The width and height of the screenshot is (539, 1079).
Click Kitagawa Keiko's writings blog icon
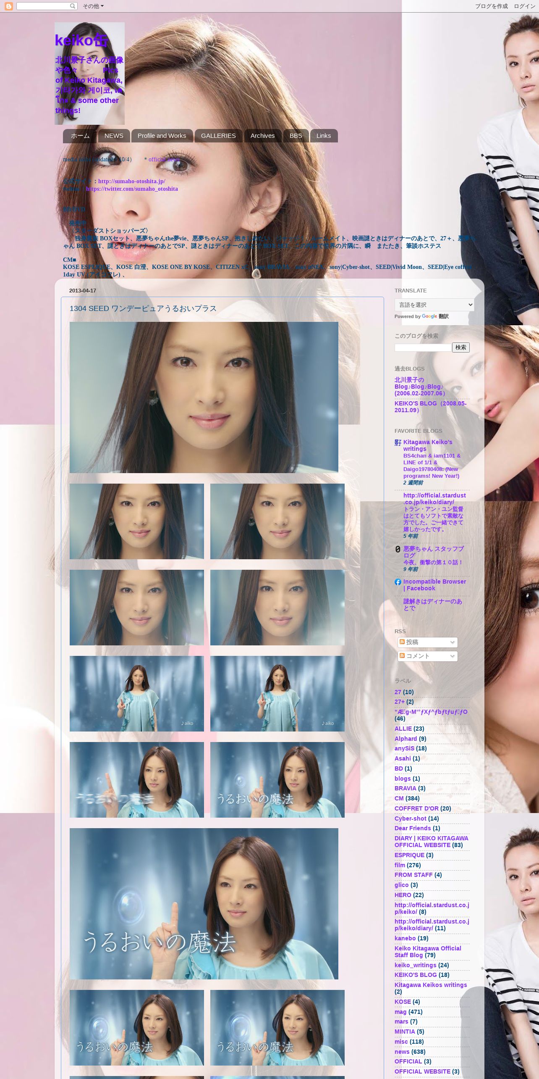[x=398, y=442]
